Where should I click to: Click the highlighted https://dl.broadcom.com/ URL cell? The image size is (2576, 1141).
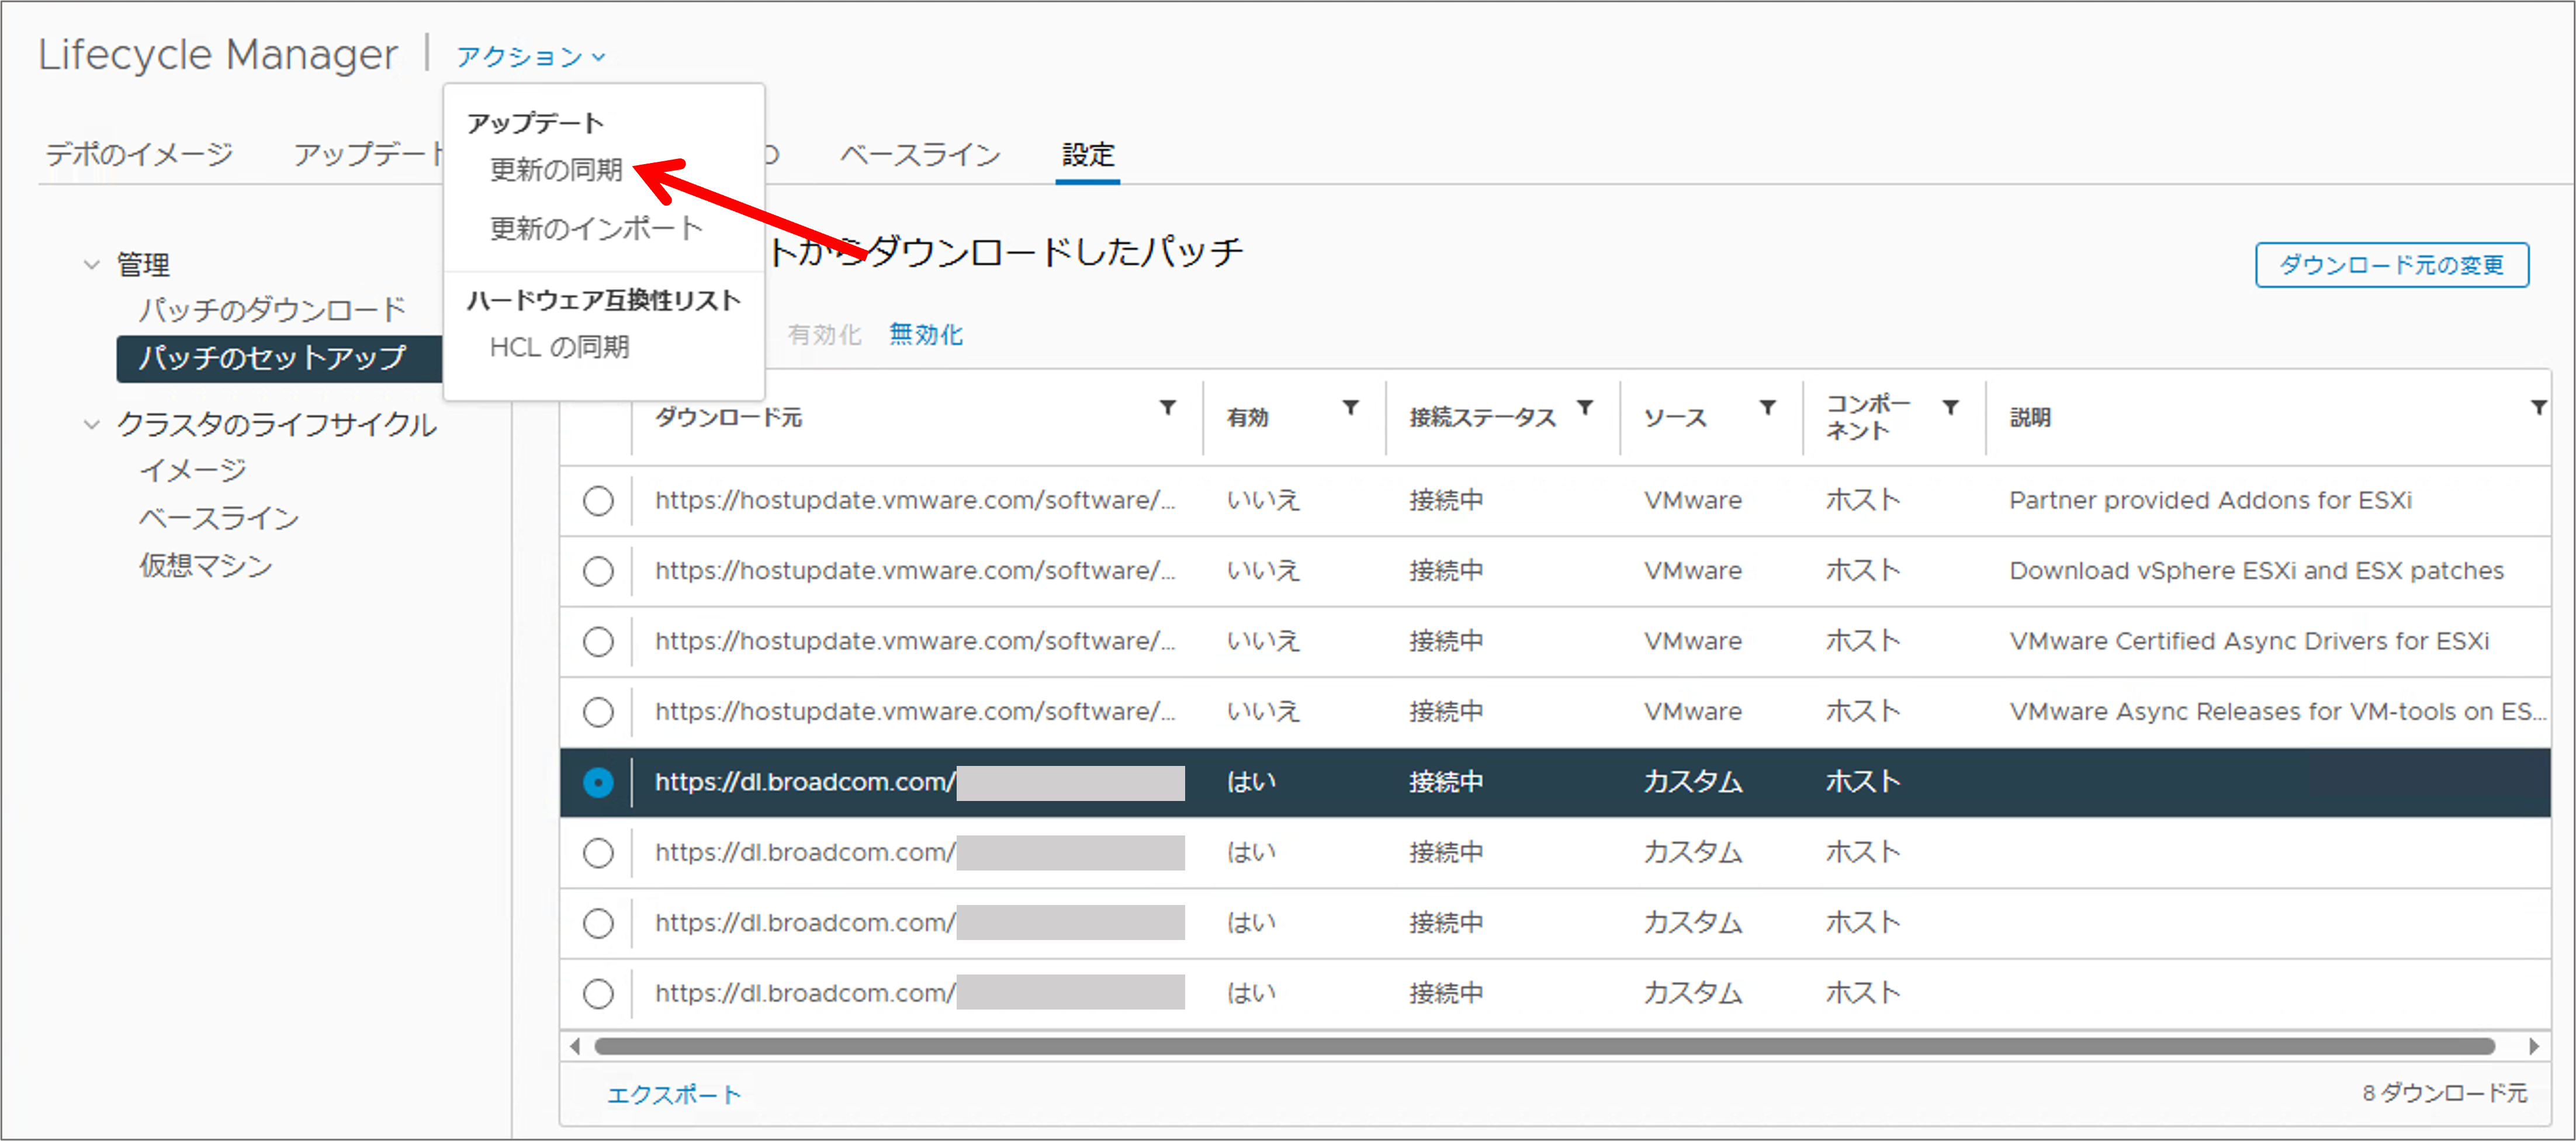(919, 782)
